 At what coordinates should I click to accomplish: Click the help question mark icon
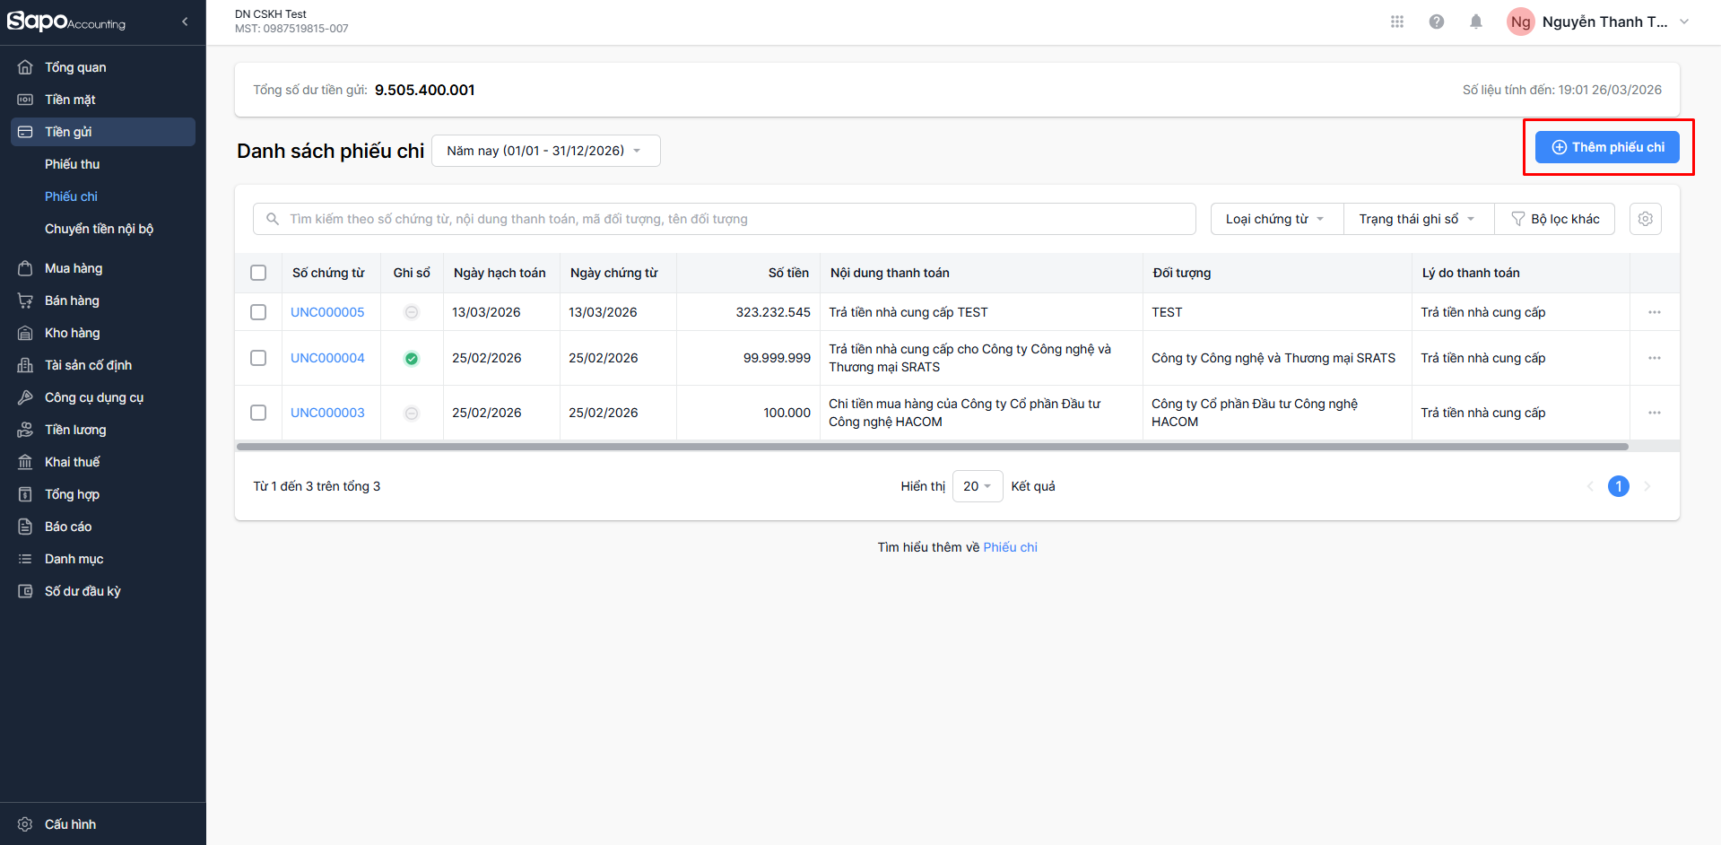pyautogui.click(x=1436, y=22)
